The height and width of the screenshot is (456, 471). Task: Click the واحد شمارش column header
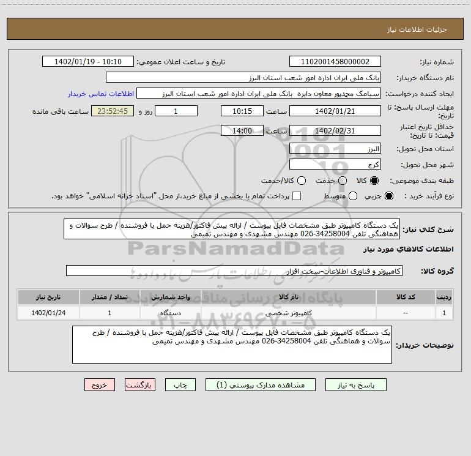170,297
